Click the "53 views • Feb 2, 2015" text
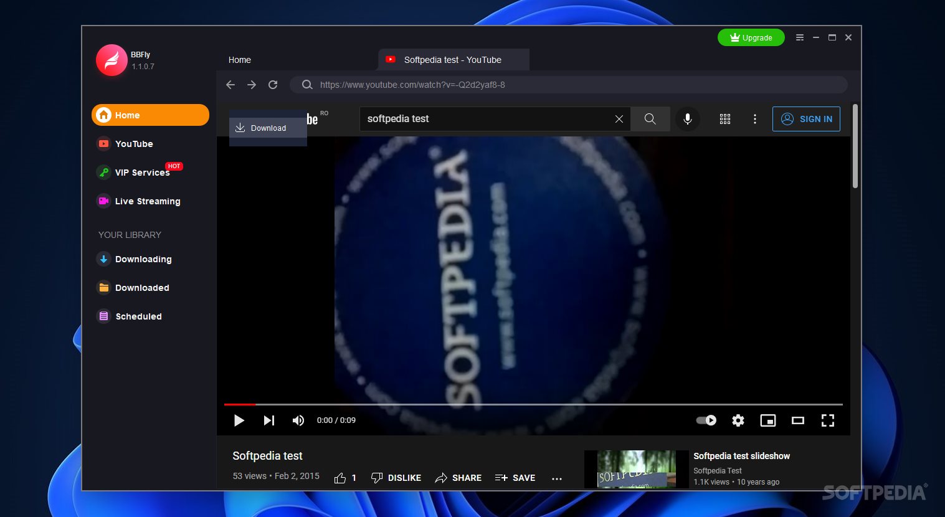 click(276, 476)
